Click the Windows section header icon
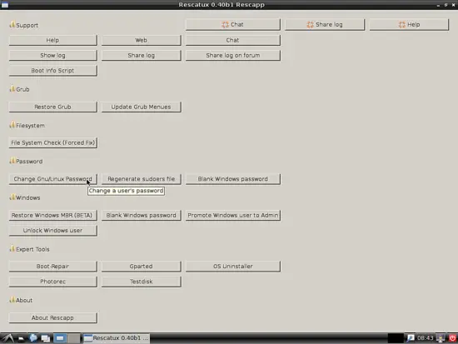Image resolution: width=458 pixels, height=344 pixels. click(12, 197)
